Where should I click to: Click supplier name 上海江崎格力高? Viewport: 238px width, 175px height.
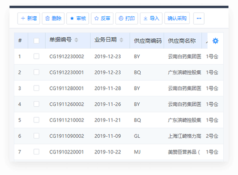pos(185,136)
